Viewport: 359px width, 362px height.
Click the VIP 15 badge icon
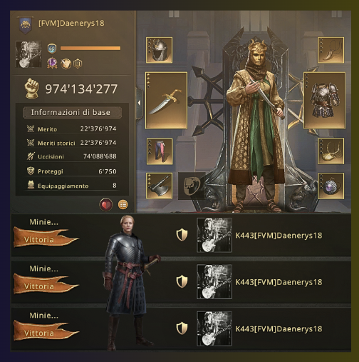click(52, 63)
